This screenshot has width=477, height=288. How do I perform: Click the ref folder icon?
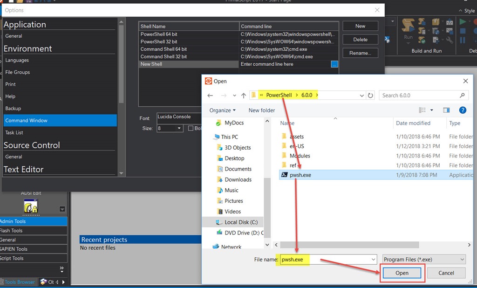[x=284, y=165]
